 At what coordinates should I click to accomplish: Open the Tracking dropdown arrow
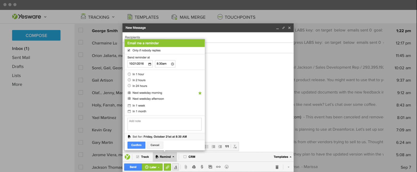tap(113, 17)
